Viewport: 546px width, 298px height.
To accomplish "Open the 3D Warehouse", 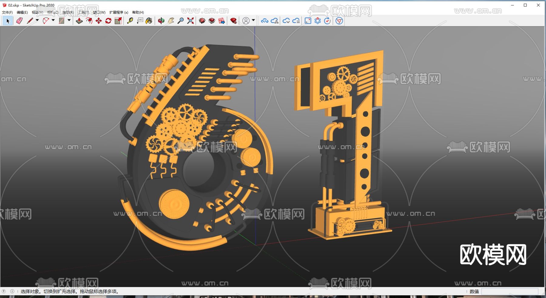I will pyautogui.click(x=202, y=21).
